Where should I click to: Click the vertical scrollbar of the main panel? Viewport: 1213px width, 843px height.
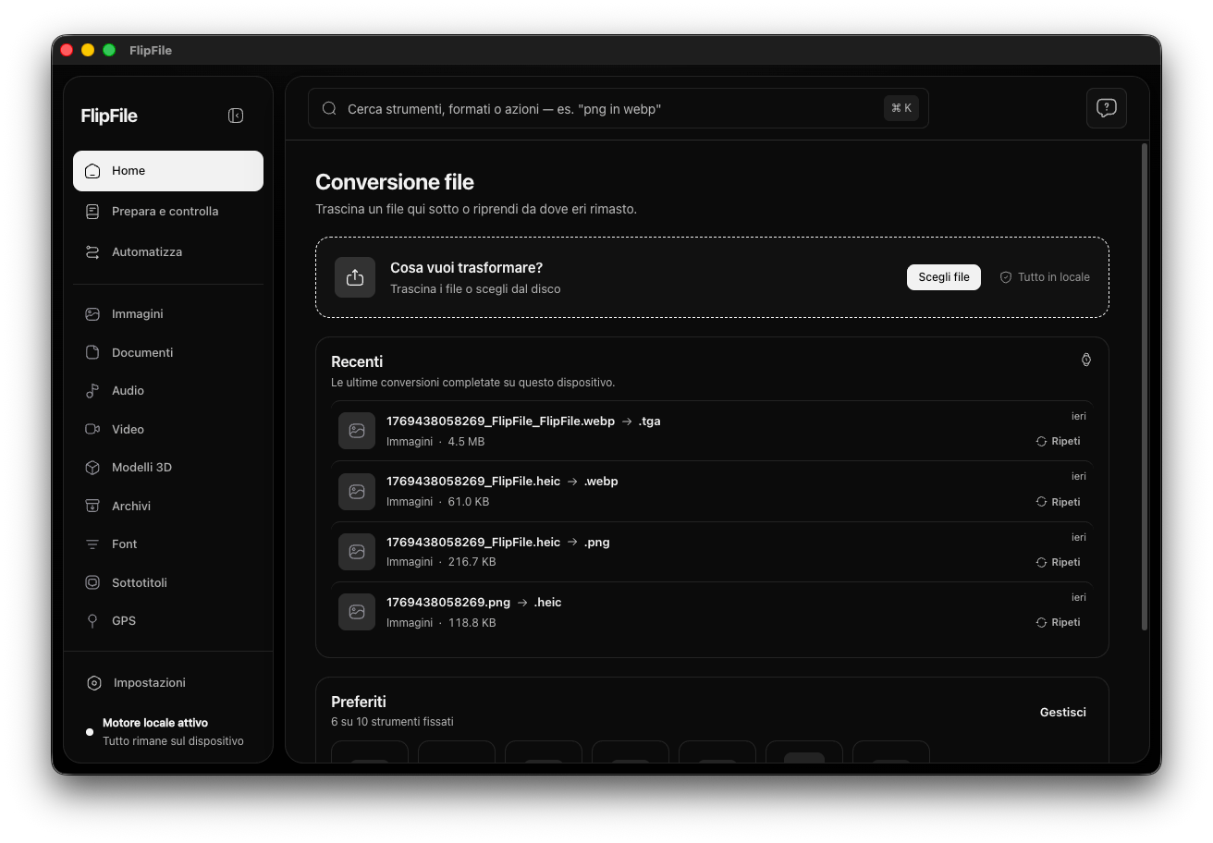[x=1146, y=387]
